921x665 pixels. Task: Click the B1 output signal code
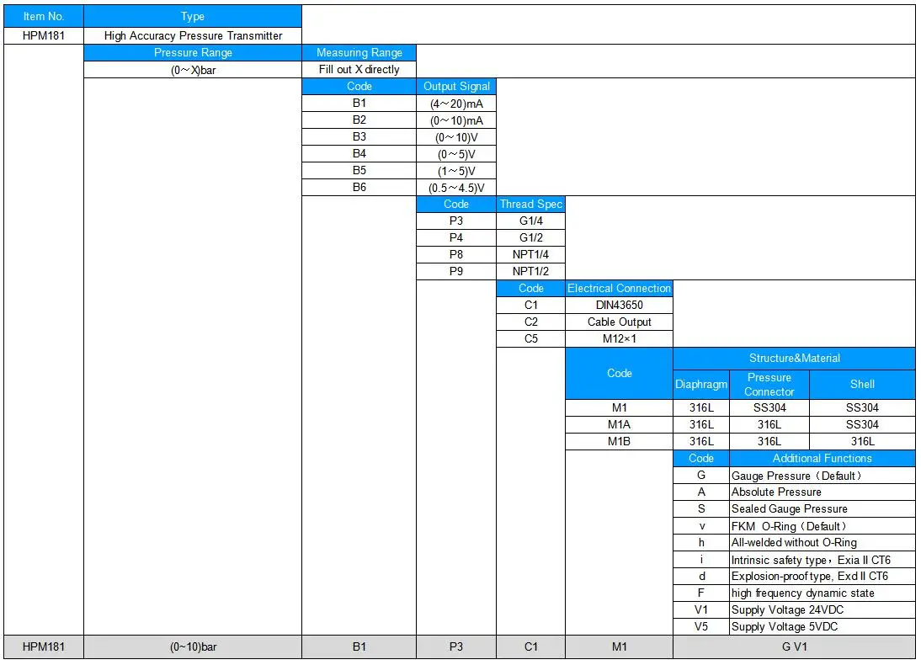point(359,103)
